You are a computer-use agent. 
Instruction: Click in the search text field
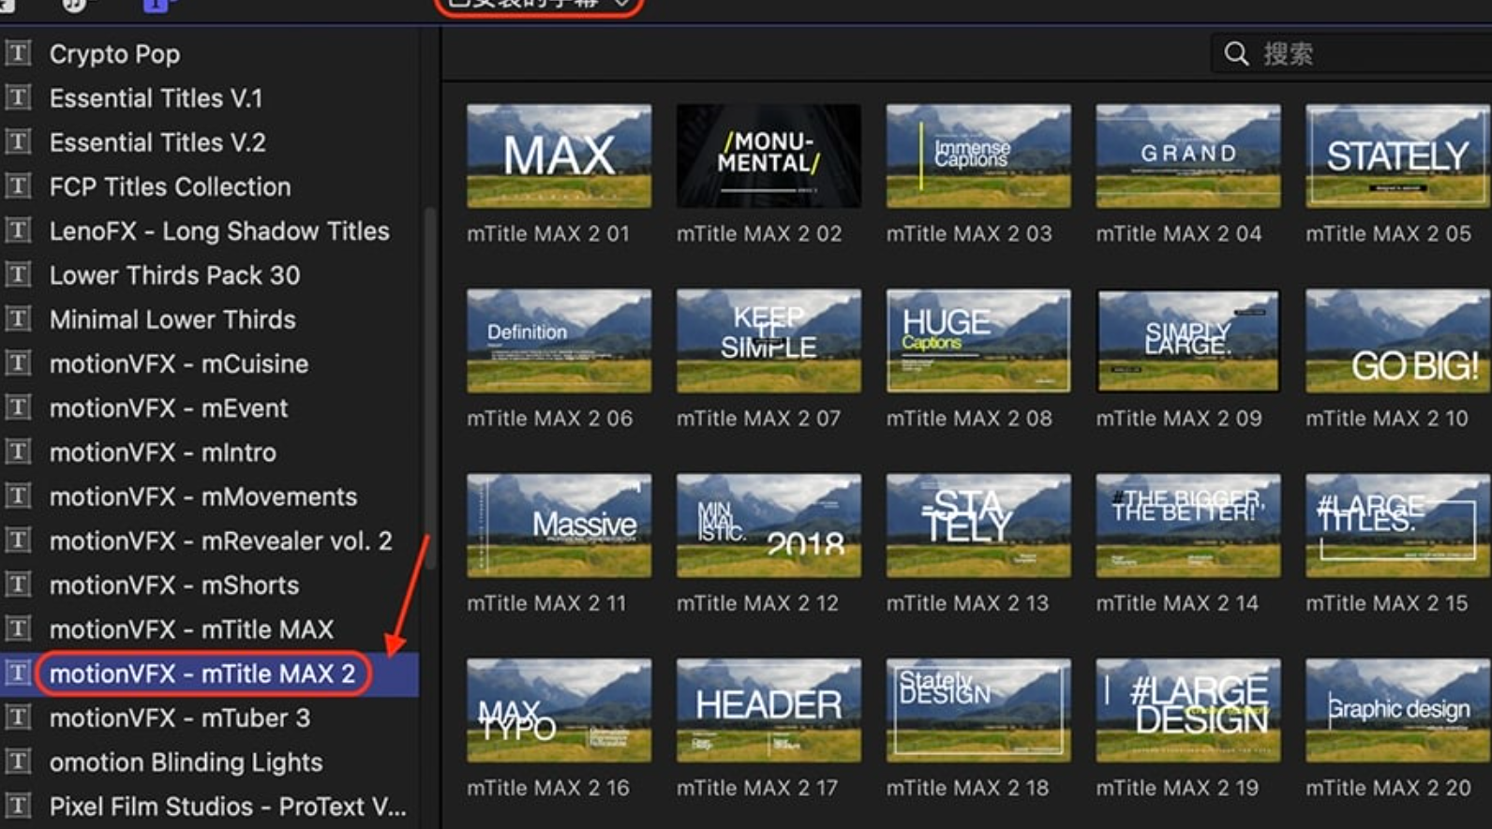[x=1368, y=53]
